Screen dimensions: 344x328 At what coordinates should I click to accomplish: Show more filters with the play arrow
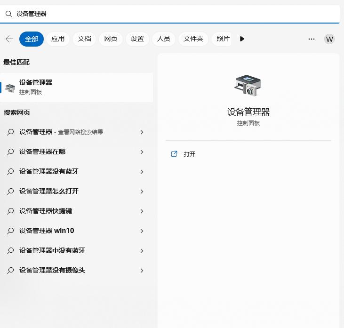tap(242, 39)
